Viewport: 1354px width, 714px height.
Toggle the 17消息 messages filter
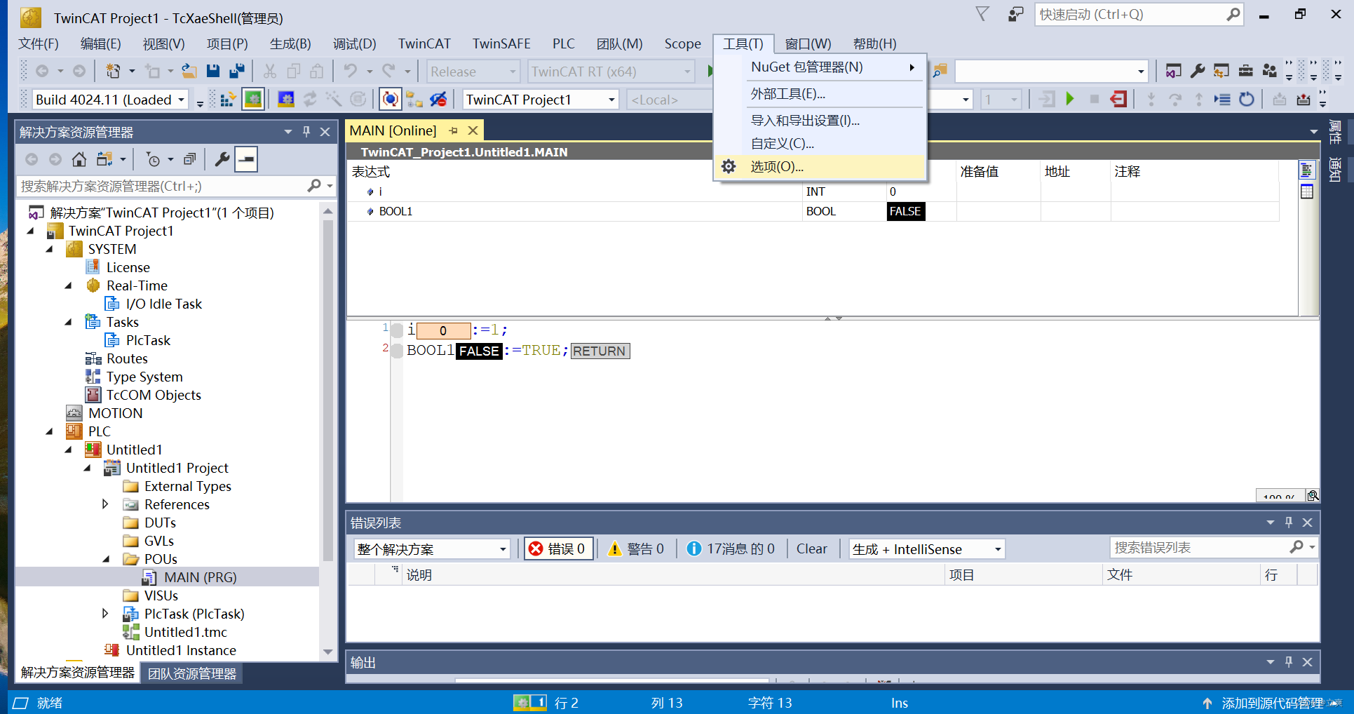(732, 548)
